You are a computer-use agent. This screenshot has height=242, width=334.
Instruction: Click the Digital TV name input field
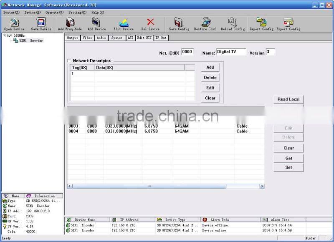231,52
